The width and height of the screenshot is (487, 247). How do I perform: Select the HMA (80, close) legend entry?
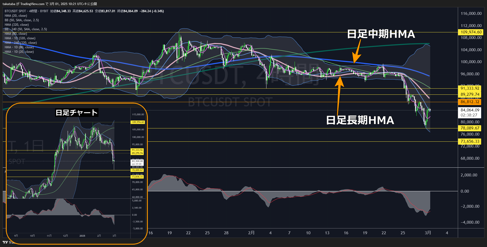click(16, 34)
